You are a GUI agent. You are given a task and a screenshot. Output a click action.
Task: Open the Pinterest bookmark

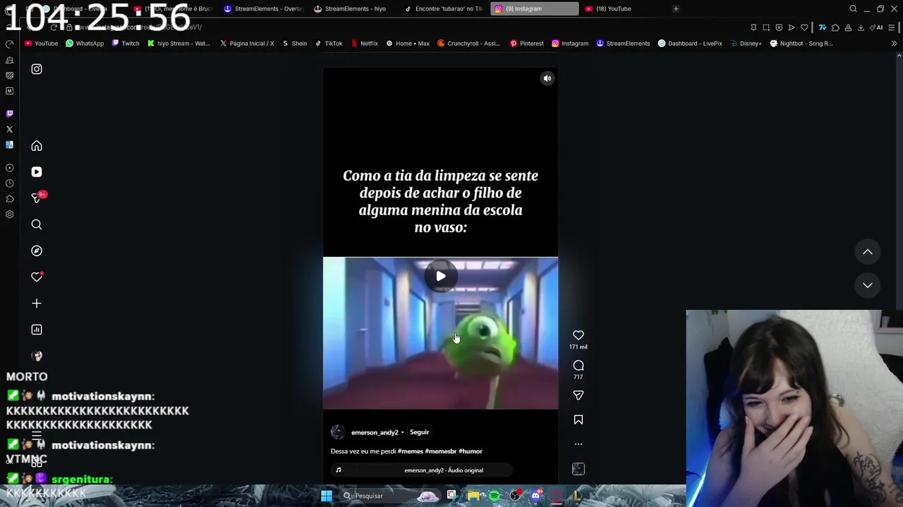click(526, 44)
